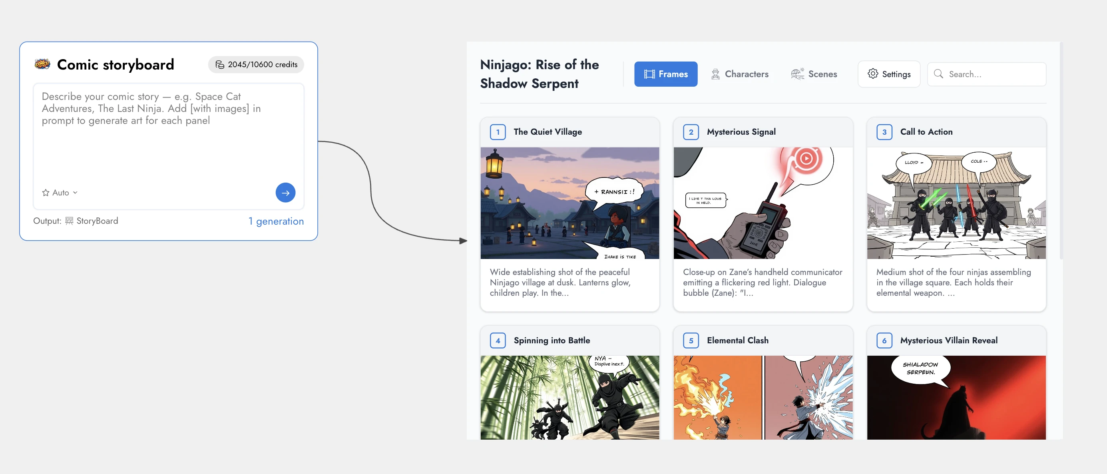Select the Call to Action frame image

click(956, 203)
